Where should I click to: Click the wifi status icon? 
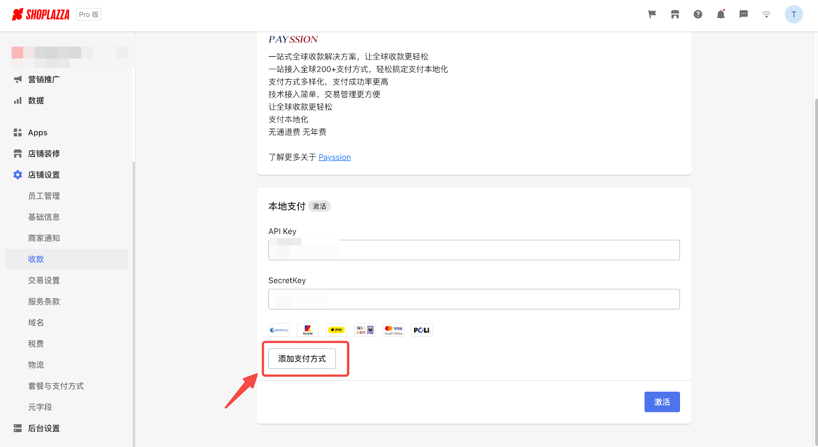coord(766,14)
